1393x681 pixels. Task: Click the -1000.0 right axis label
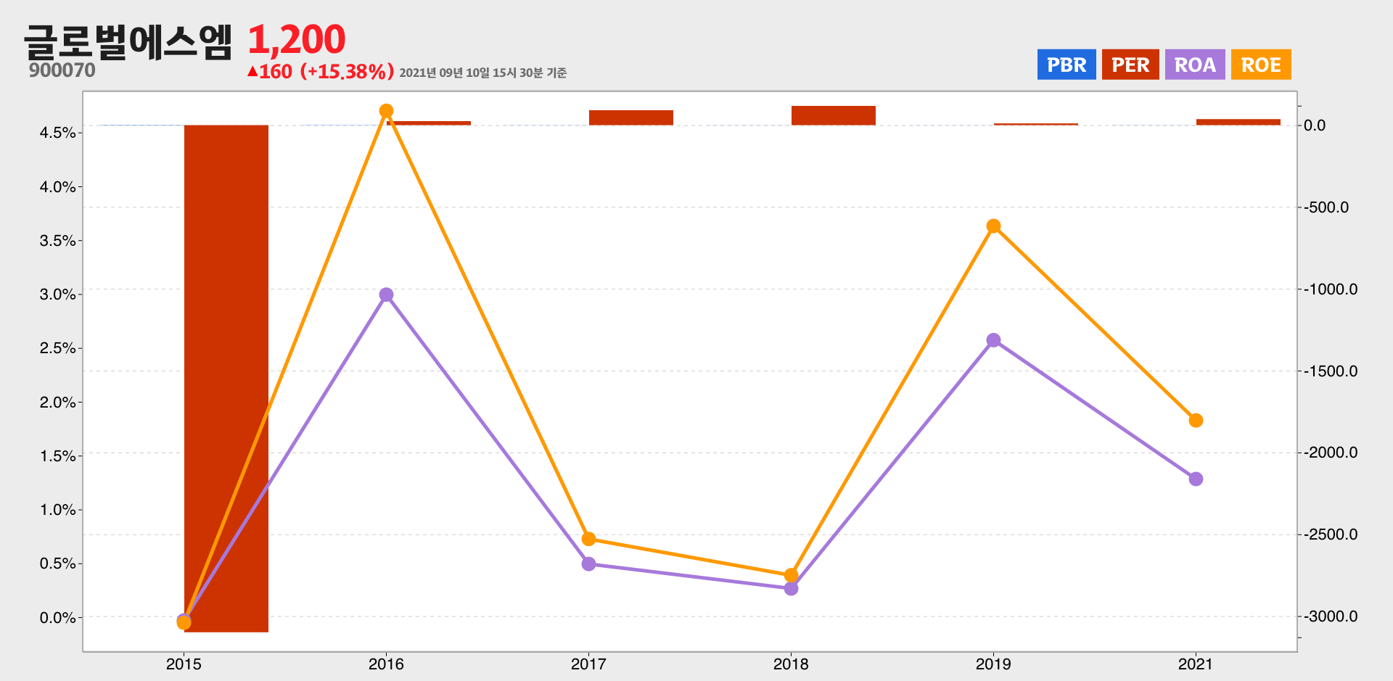coord(1331,289)
